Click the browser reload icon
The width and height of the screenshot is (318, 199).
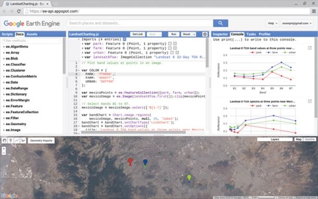[x=19, y=11]
